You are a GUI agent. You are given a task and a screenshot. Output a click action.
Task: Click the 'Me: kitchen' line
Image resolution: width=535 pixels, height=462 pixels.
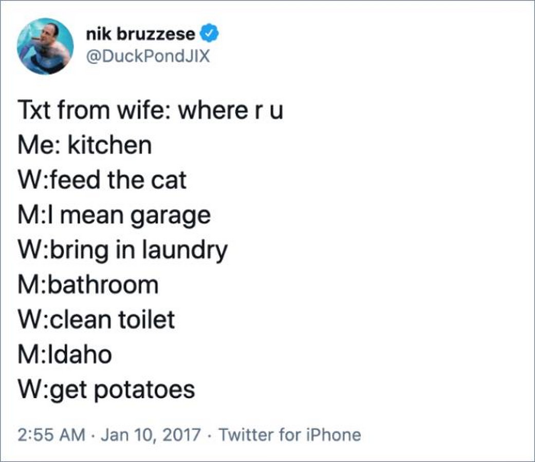(85, 145)
